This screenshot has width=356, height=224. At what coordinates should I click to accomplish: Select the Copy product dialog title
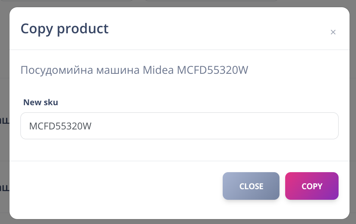pyautogui.click(x=64, y=28)
